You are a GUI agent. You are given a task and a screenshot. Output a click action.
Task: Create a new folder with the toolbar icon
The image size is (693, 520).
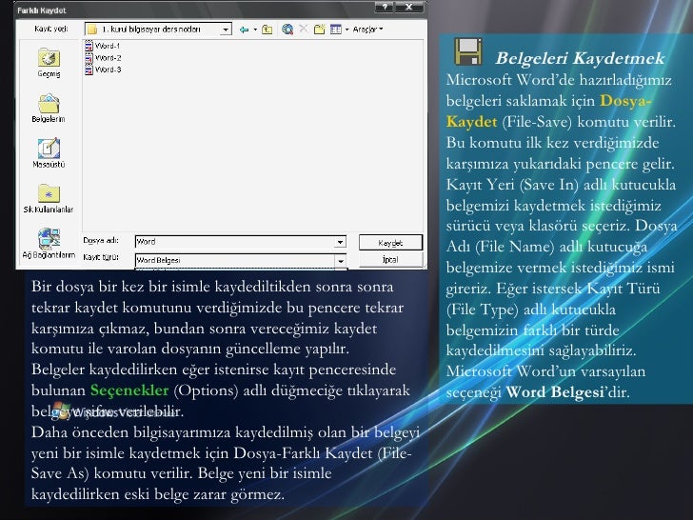click(x=320, y=30)
